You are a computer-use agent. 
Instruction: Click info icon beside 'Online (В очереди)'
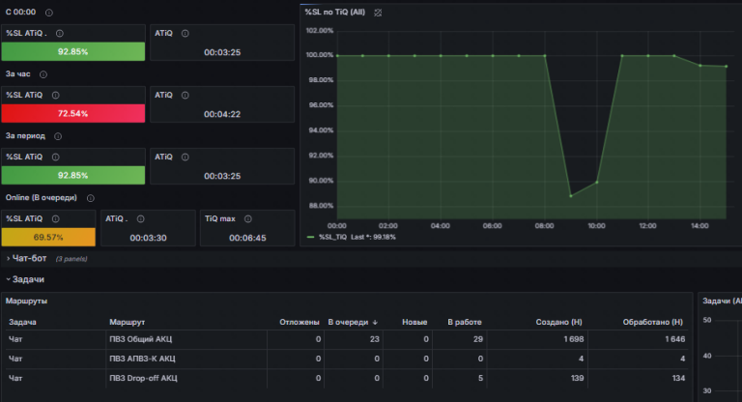(x=91, y=198)
